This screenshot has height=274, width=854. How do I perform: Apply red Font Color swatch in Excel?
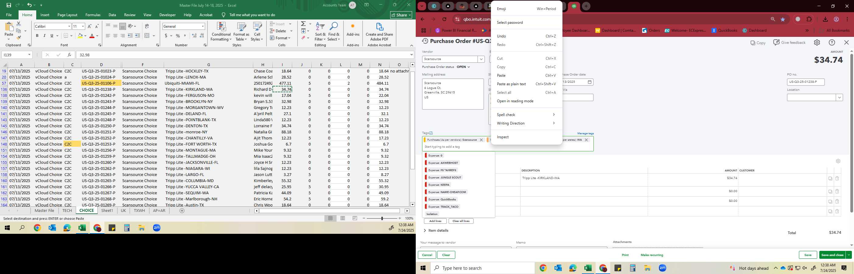pyautogui.click(x=92, y=36)
